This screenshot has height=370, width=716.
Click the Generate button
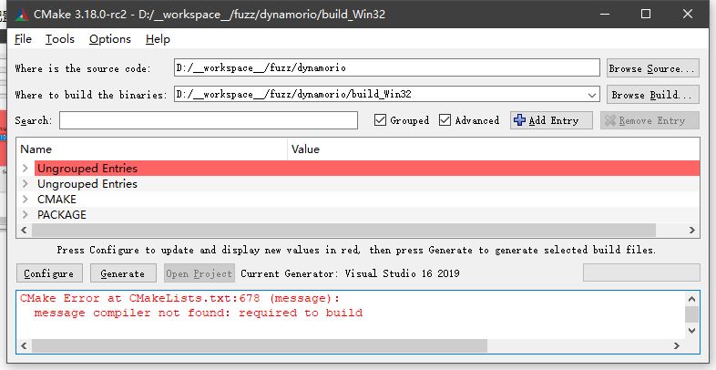click(x=123, y=273)
